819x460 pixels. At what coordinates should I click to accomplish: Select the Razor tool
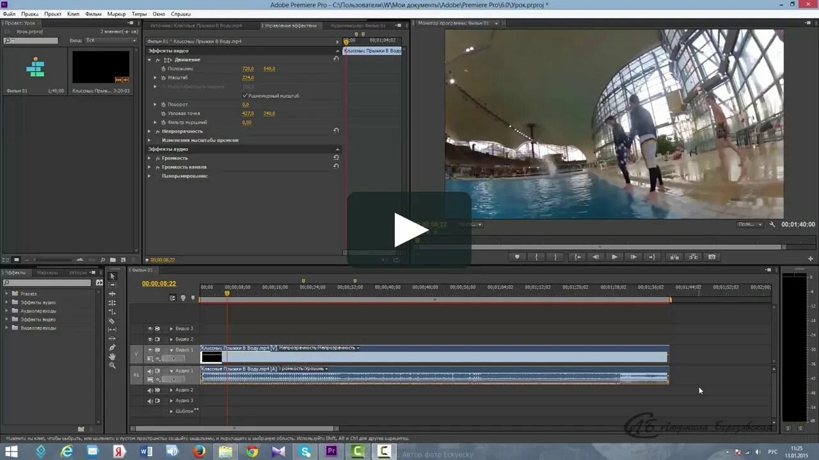click(x=112, y=321)
